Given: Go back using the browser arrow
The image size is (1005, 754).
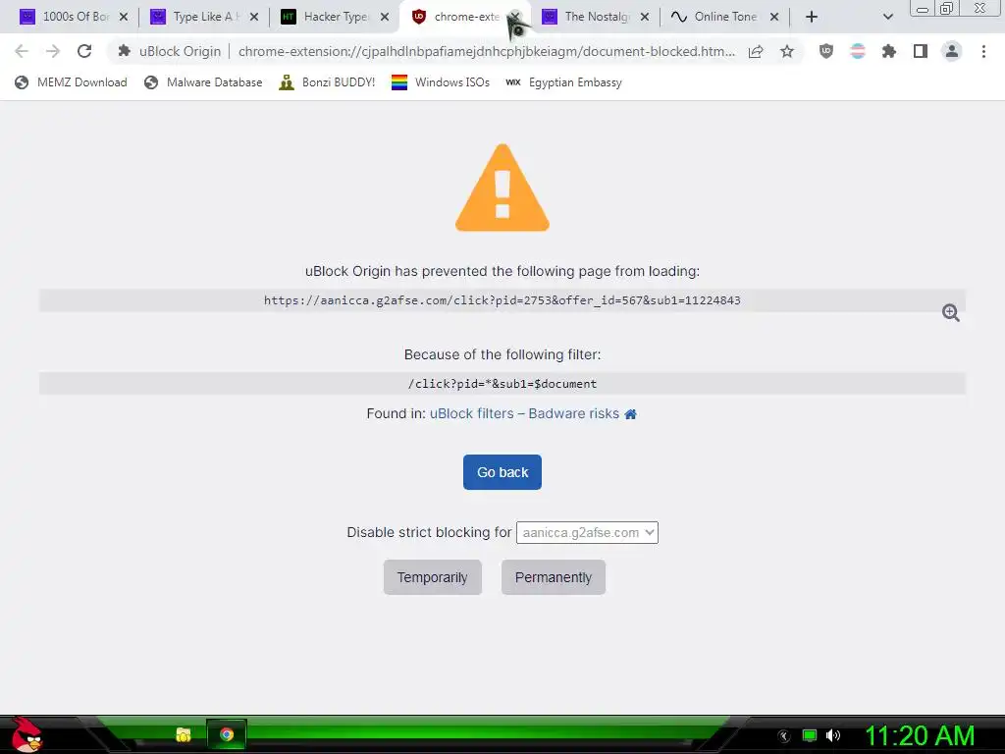Looking at the screenshot, I should click(x=22, y=51).
